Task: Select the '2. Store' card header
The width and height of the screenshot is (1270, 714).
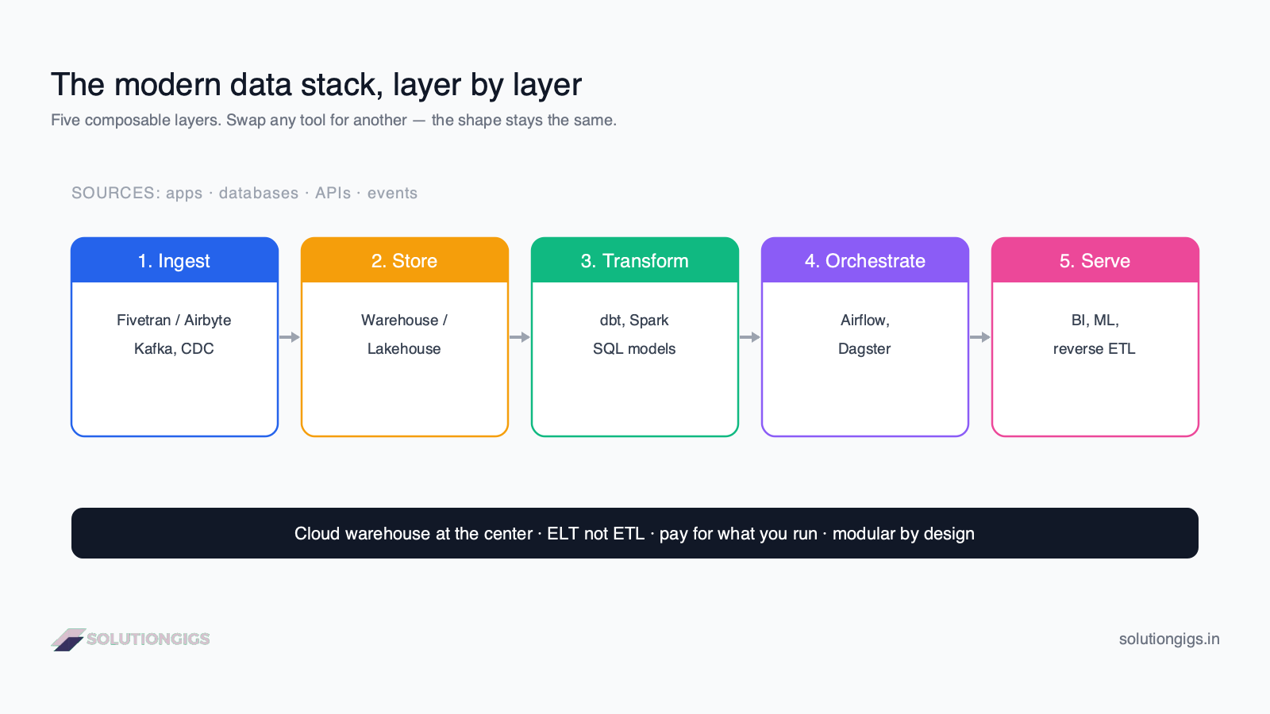Action: click(405, 260)
